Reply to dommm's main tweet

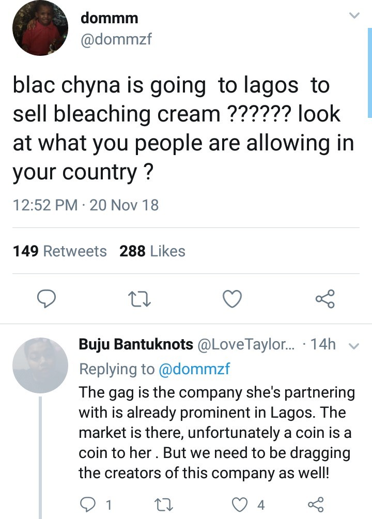47,298
